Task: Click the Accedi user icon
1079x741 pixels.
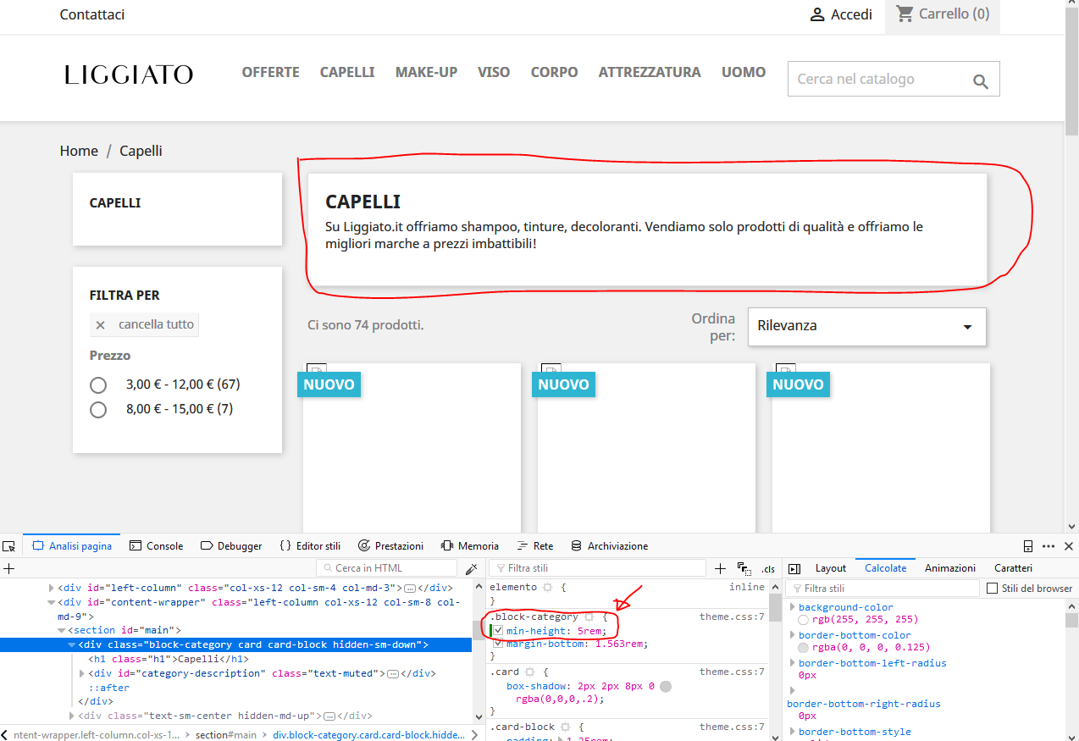Action: click(817, 14)
